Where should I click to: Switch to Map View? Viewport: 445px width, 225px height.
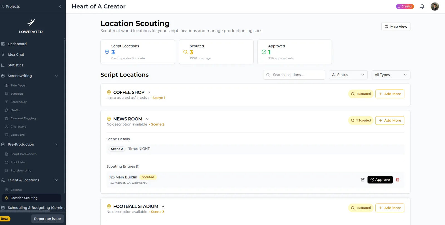pos(396,27)
